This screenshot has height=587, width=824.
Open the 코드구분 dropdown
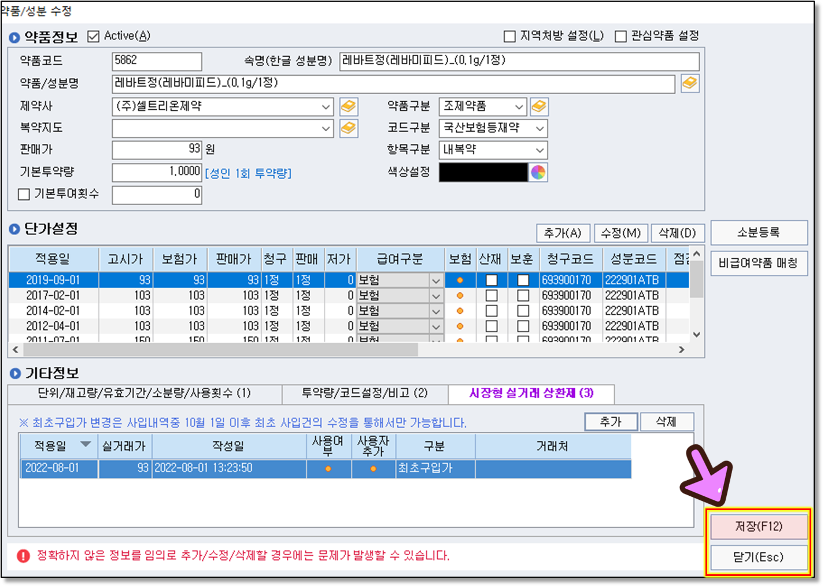coord(540,128)
